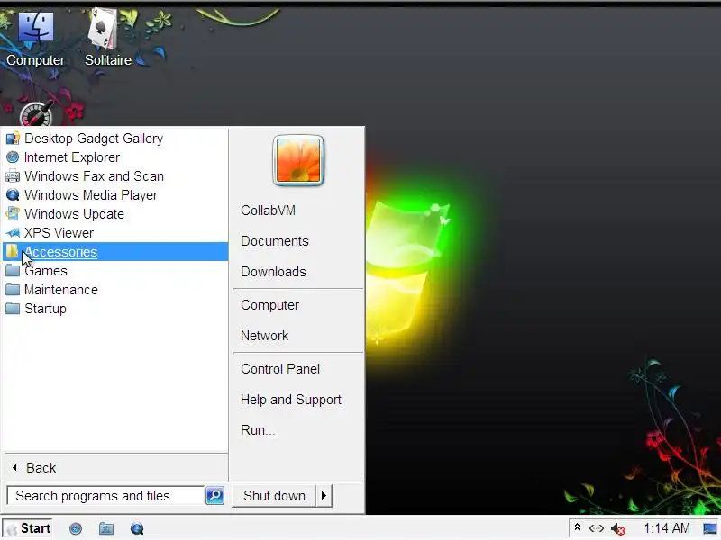Expand the Accessories folder

pos(115,252)
